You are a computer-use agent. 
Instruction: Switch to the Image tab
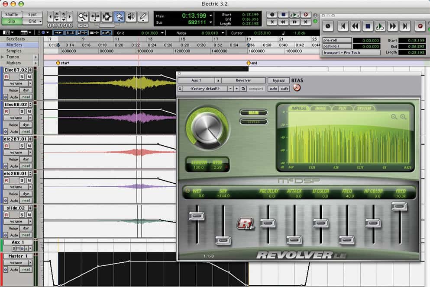[x=320, y=108]
